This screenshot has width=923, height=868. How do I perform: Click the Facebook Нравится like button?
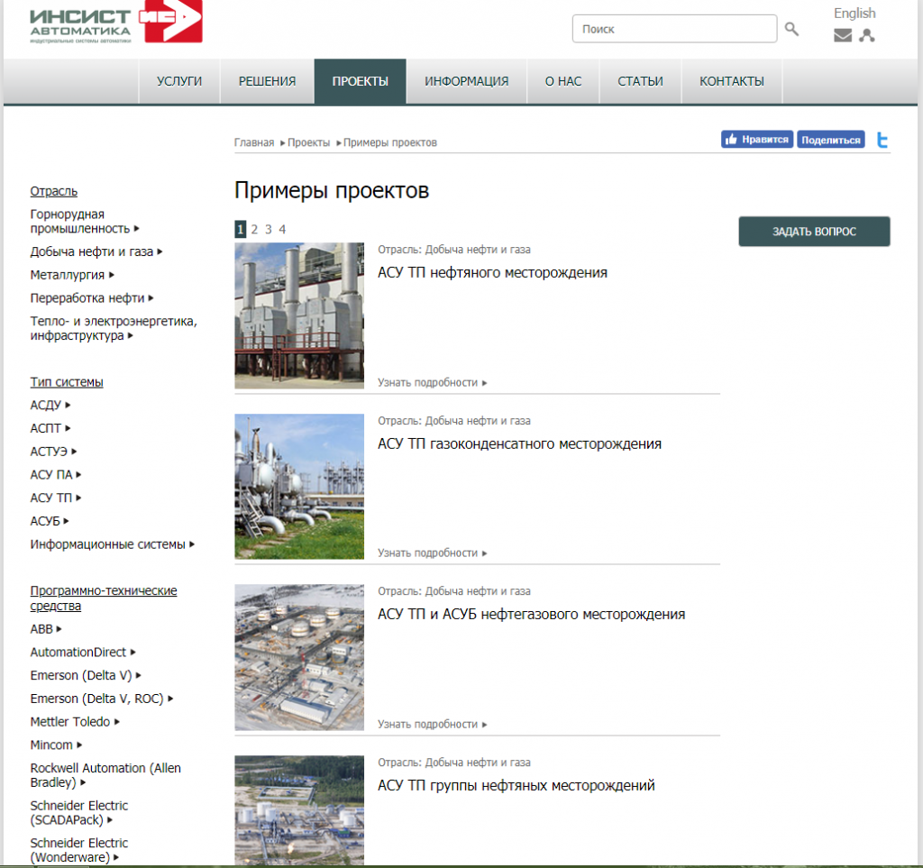[756, 140]
